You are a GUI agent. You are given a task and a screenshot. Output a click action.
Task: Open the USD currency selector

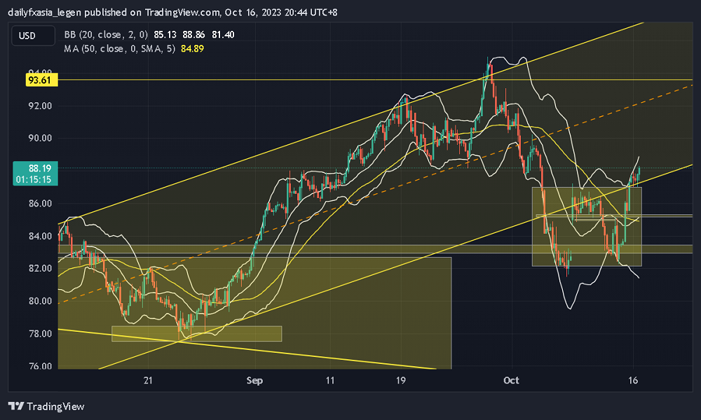(27, 36)
